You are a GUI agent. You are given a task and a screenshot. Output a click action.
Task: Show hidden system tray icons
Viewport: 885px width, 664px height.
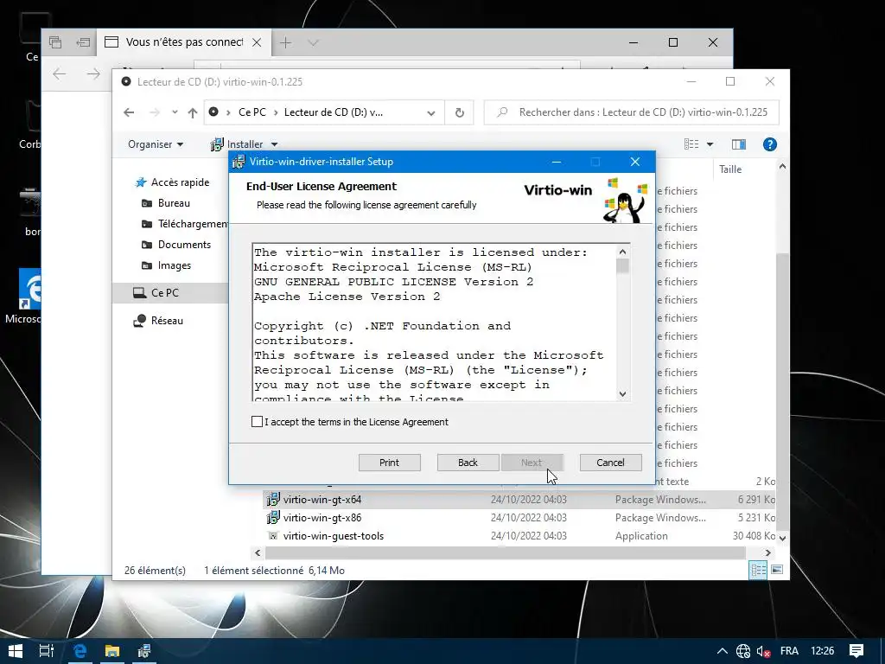click(x=722, y=651)
